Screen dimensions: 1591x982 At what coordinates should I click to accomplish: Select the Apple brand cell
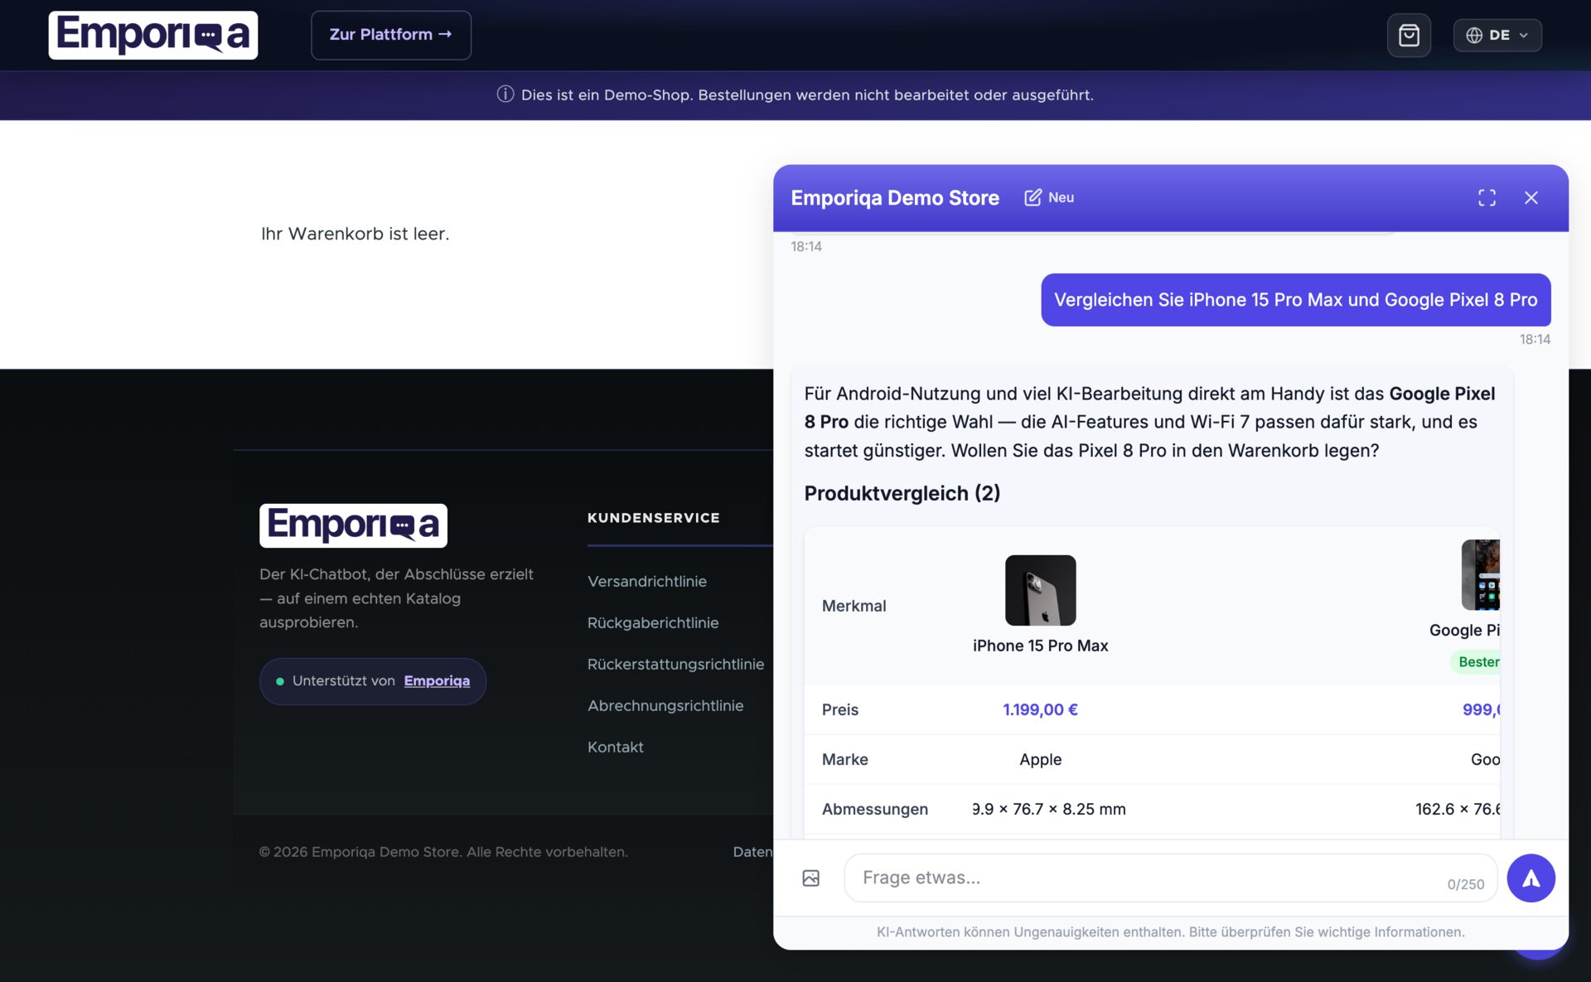1041,759
